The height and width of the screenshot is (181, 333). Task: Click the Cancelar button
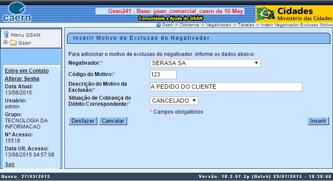(x=113, y=121)
